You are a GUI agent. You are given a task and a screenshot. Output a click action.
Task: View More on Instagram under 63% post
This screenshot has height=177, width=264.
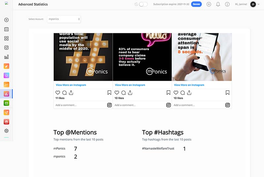(x=130, y=85)
